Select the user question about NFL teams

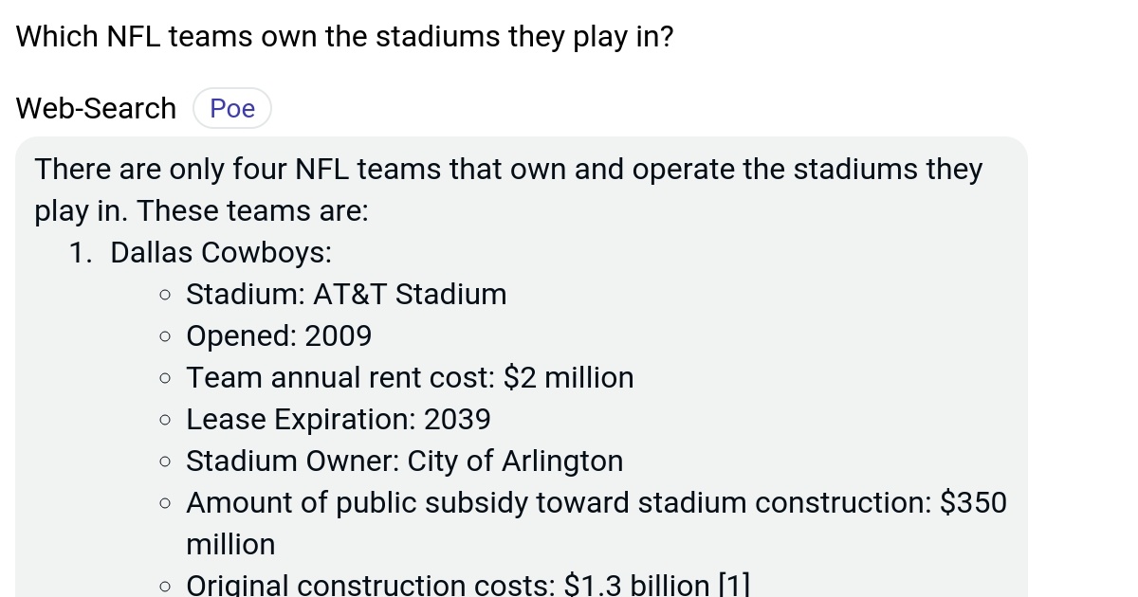point(344,36)
